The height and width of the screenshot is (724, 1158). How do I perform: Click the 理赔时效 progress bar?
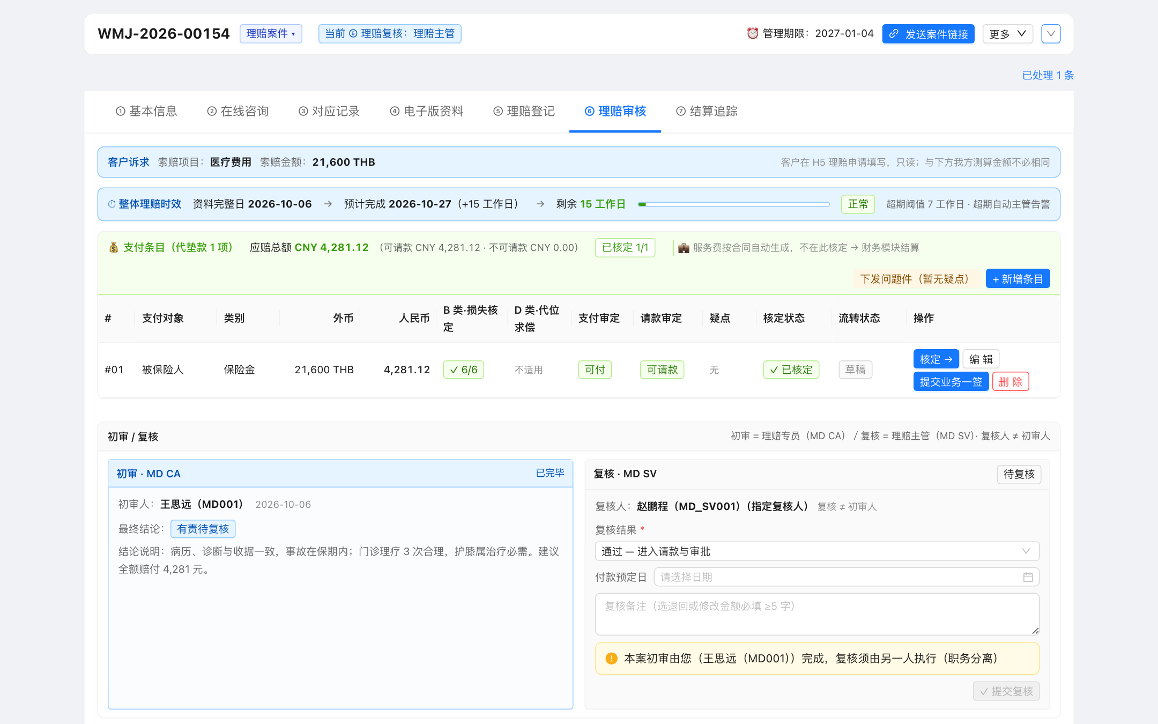(733, 204)
